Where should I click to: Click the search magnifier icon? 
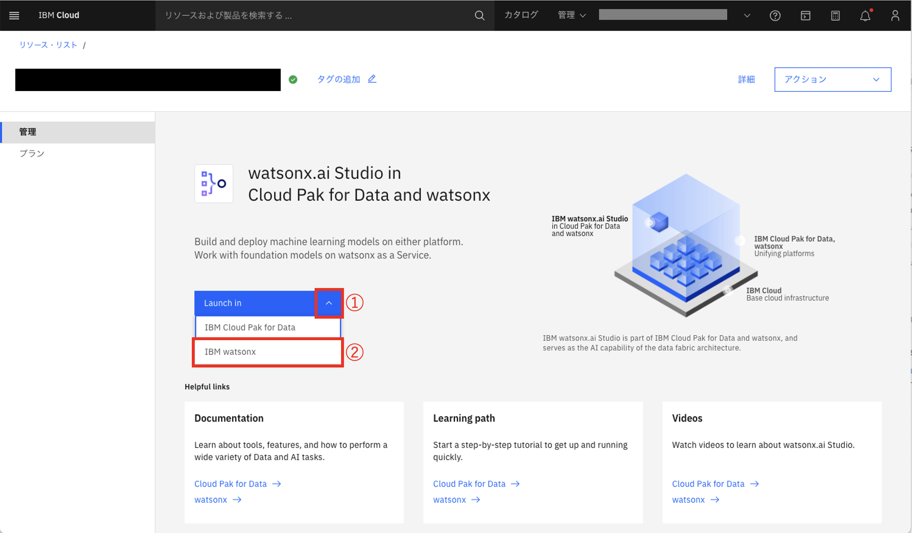point(479,15)
